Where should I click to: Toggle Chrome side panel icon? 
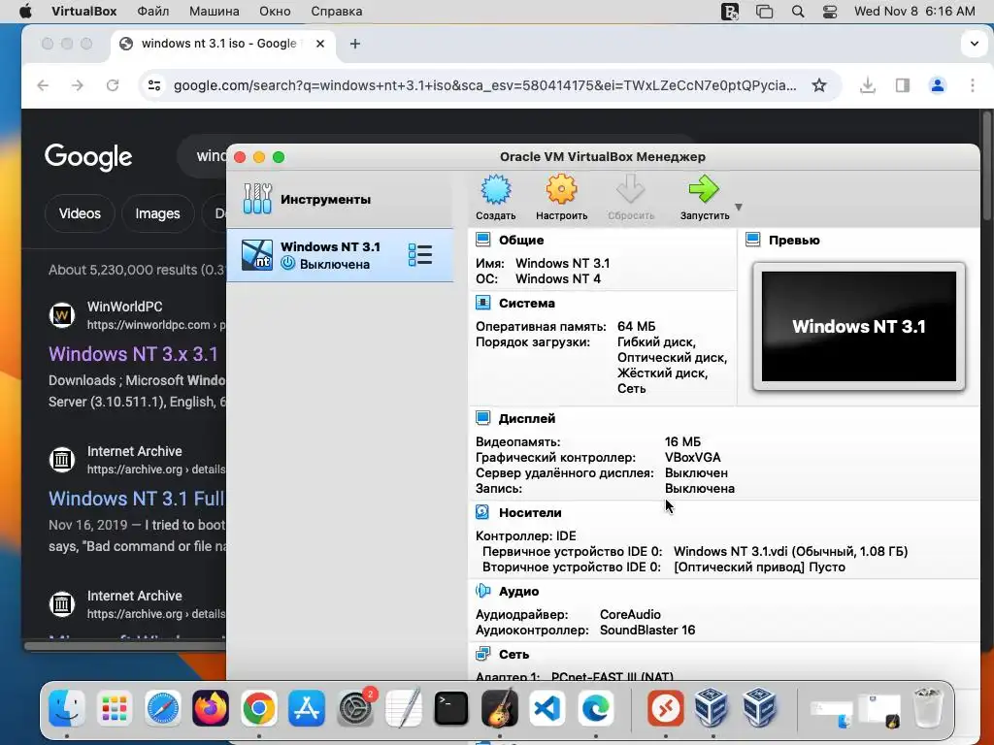903,85
